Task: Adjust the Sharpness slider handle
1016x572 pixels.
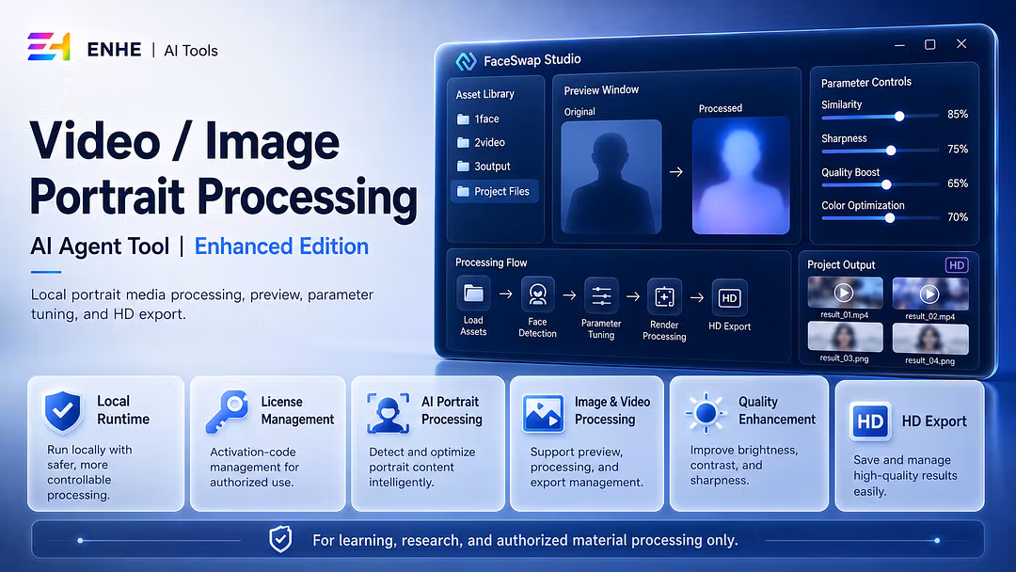Action: coord(891,151)
